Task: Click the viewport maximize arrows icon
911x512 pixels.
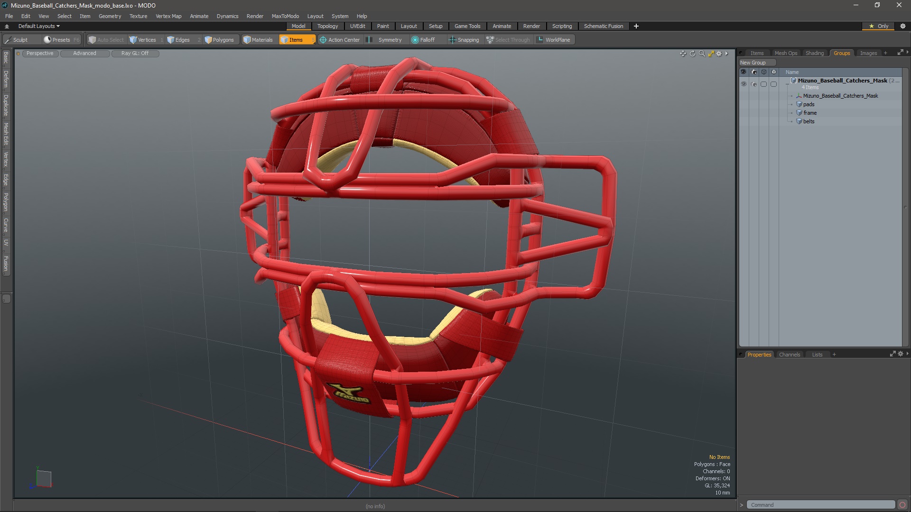Action: click(711, 54)
